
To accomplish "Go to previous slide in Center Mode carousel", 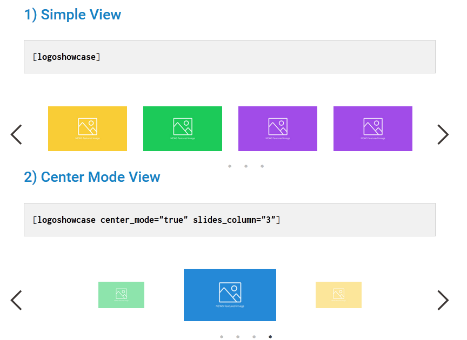I will pyautogui.click(x=16, y=300).
